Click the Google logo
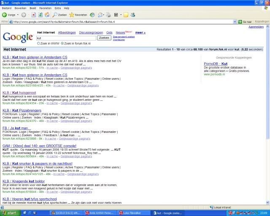270x216 pixels. pyautogui.click(x=18, y=37)
